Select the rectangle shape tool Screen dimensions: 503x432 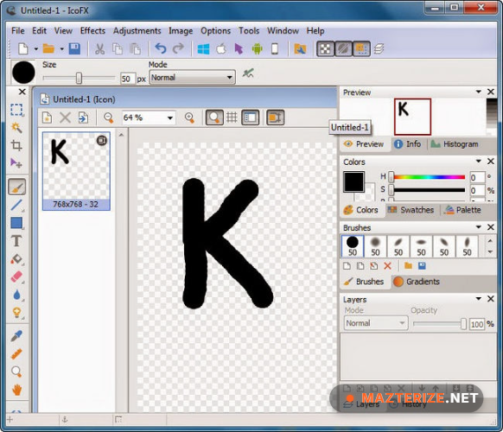(x=16, y=223)
